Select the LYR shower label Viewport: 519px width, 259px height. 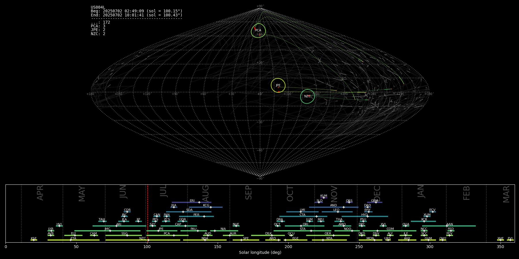[51, 229]
